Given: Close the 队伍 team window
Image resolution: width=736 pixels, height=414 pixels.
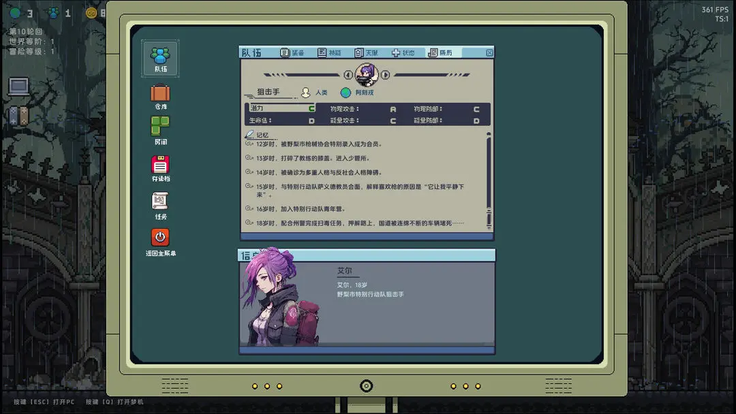Looking at the screenshot, I should pos(489,53).
